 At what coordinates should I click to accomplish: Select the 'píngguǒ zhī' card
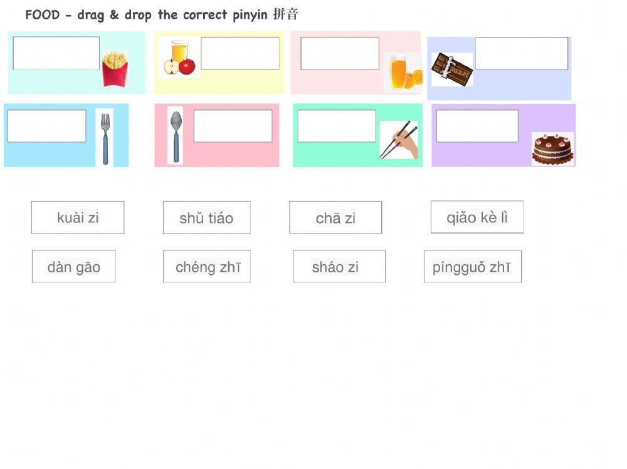tap(473, 267)
